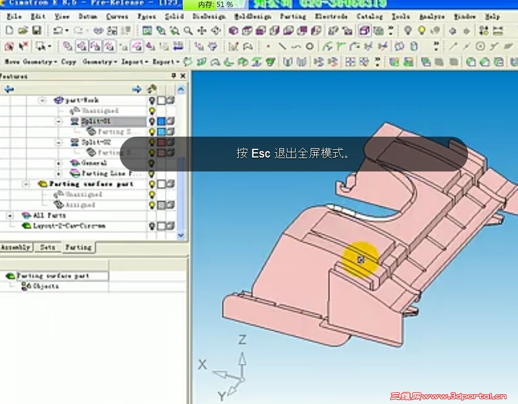Click the yellow light bulb show icon
This screenshot has width=518, height=404.
[422, 30]
